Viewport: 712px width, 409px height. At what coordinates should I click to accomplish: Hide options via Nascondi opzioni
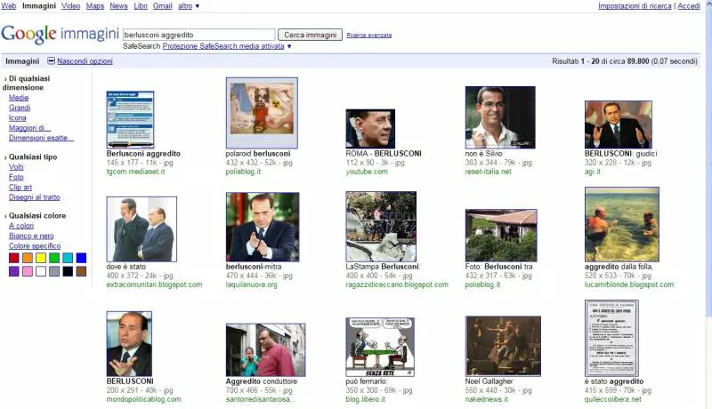[x=85, y=61]
